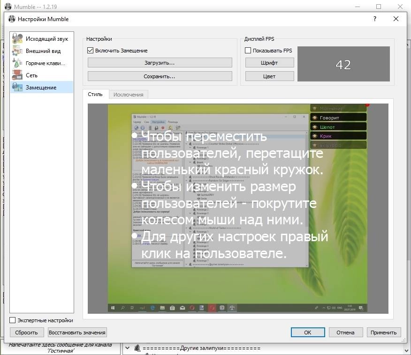Click the help question mark button

click(x=375, y=19)
